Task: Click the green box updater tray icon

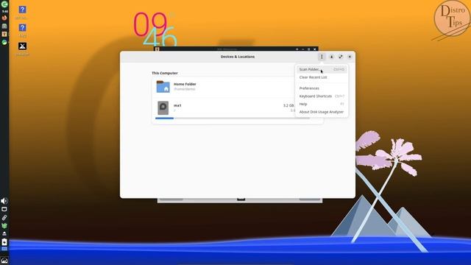Action: [4, 225]
